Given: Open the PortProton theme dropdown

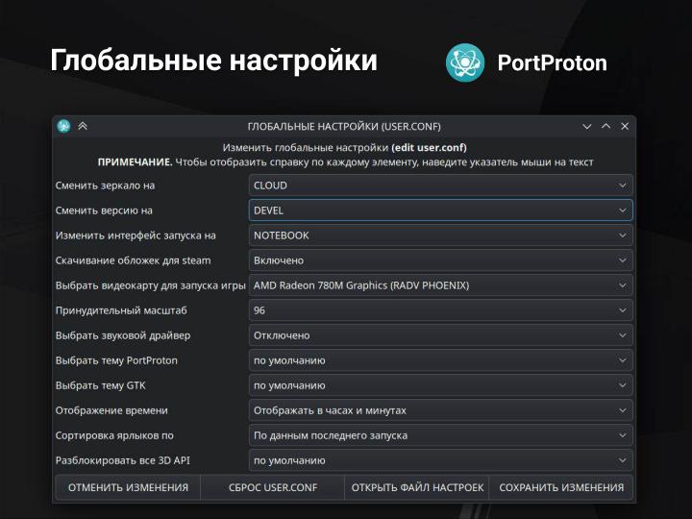Looking at the screenshot, I should pyautogui.click(x=440, y=360).
